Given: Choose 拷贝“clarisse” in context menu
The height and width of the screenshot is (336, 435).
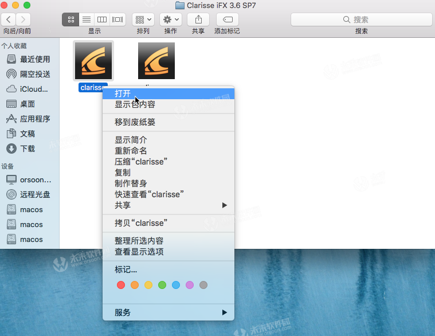Looking at the screenshot, I should tap(168, 223).
